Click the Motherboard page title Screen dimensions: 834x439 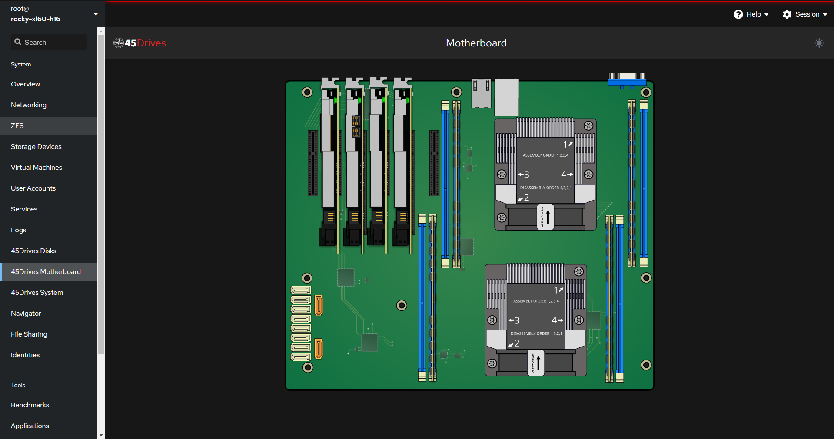coord(476,43)
